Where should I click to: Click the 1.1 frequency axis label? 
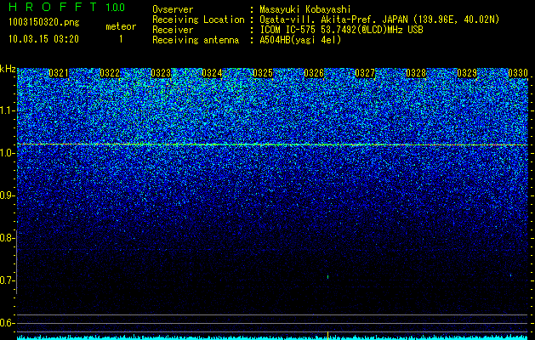tap(6, 110)
